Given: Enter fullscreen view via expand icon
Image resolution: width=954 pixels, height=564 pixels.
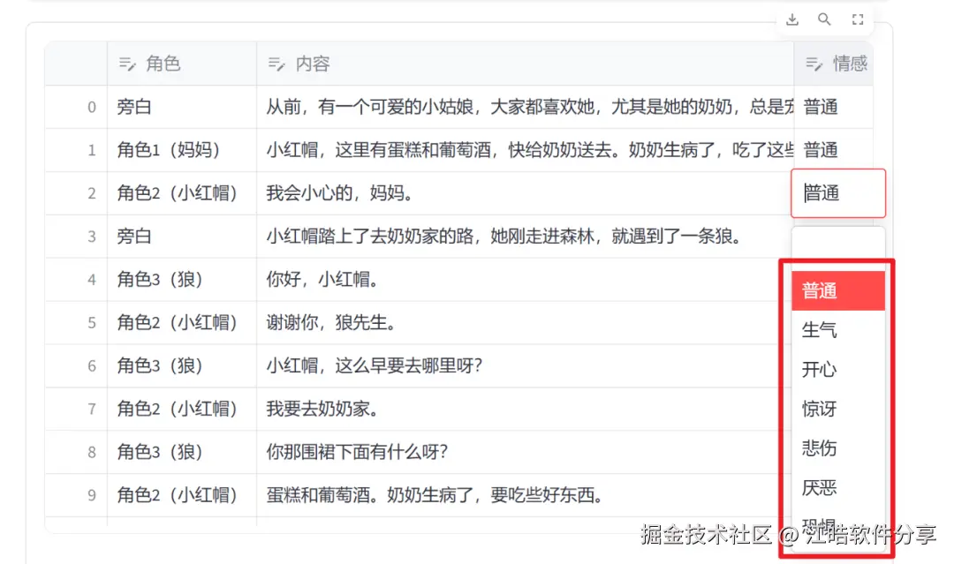Looking at the screenshot, I should (857, 19).
